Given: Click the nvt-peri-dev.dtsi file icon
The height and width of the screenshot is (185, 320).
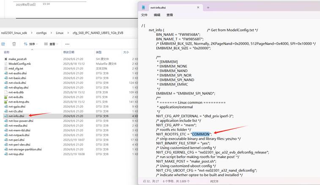Looking at the screenshot, I should pyautogui.click(x=6, y=145).
